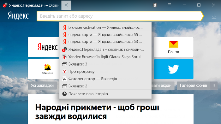The image size is (221, 124).
Task: Close the Яндекс.Перекладач tab
Action: coord(66,5)
